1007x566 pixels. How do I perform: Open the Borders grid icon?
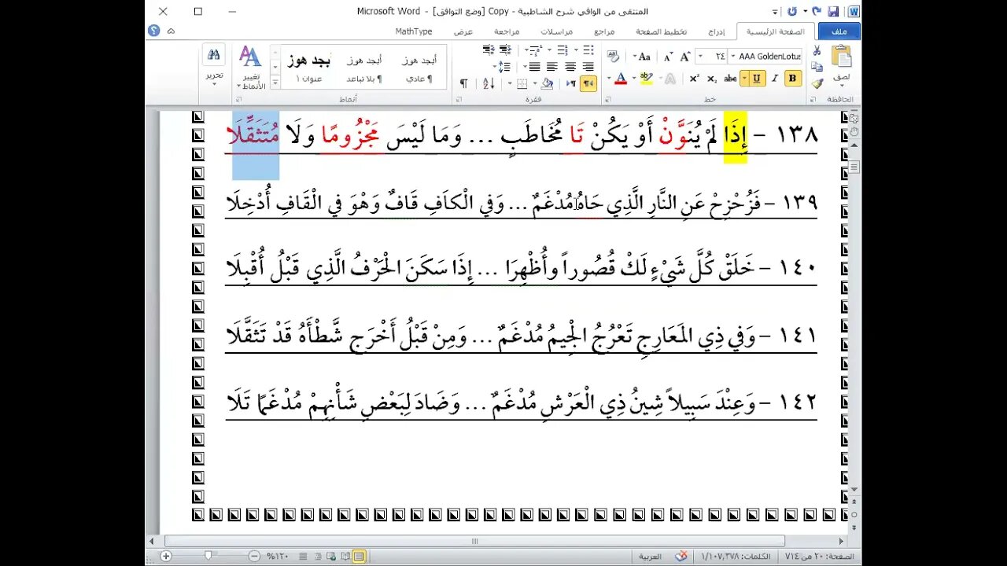(x=522, y=83)
